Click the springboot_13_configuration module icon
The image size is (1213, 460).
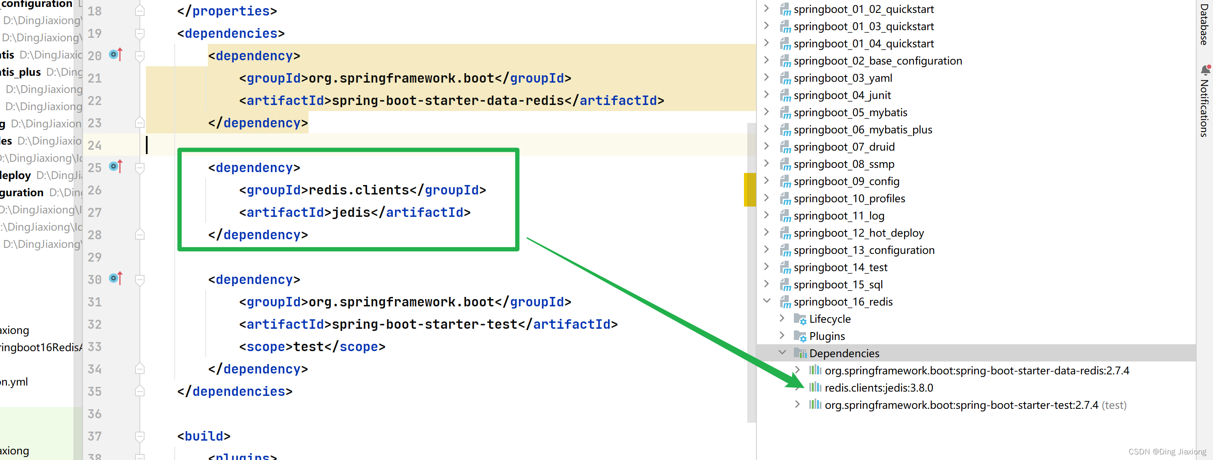[785, 250]
